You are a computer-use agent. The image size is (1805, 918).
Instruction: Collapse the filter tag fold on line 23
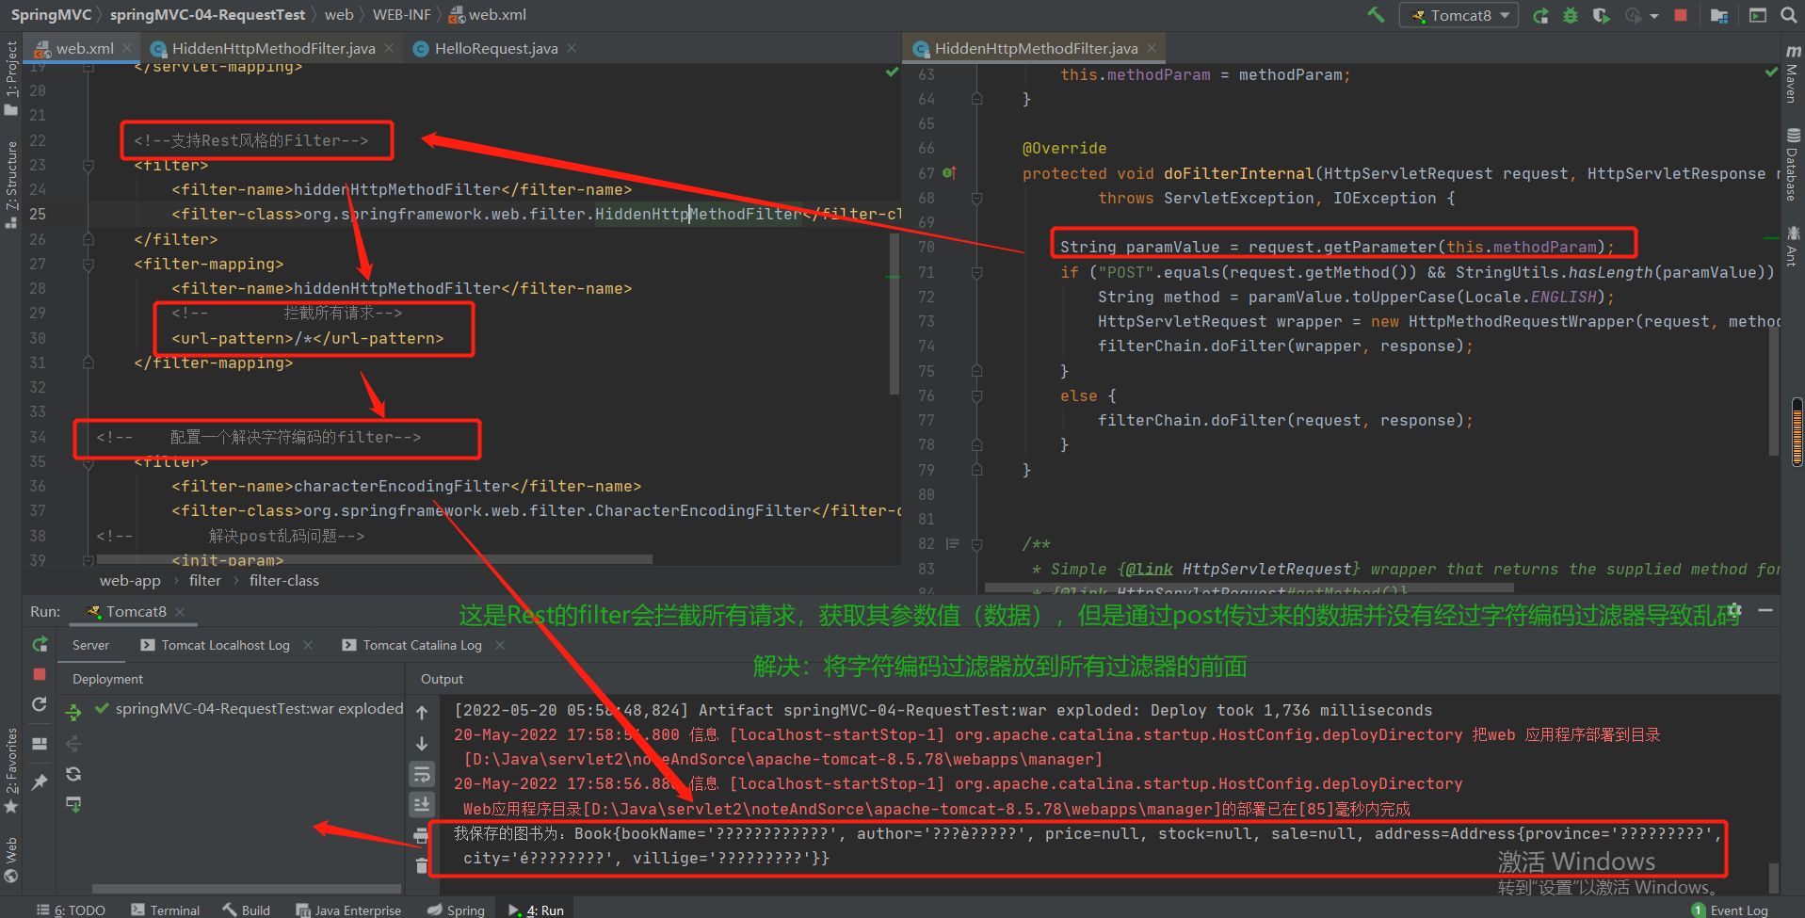click(88, 166)
